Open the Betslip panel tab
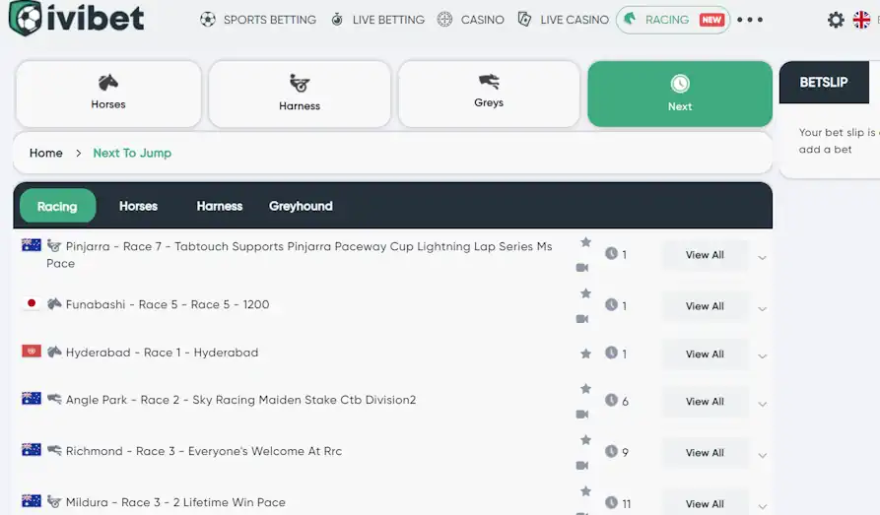This screenshot has width=880, height=515. (x=823, y=82)
